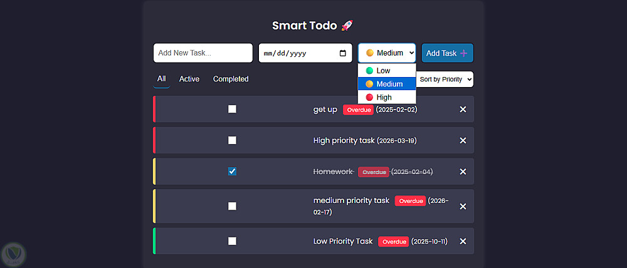This screenshot has height=268, width=627.
Task: Delete the "Low Priority Task" entry
Action: [x=463, y=241]
